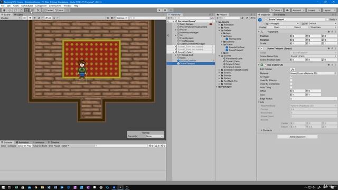Switch to the Game tab

tap(18, 15)
